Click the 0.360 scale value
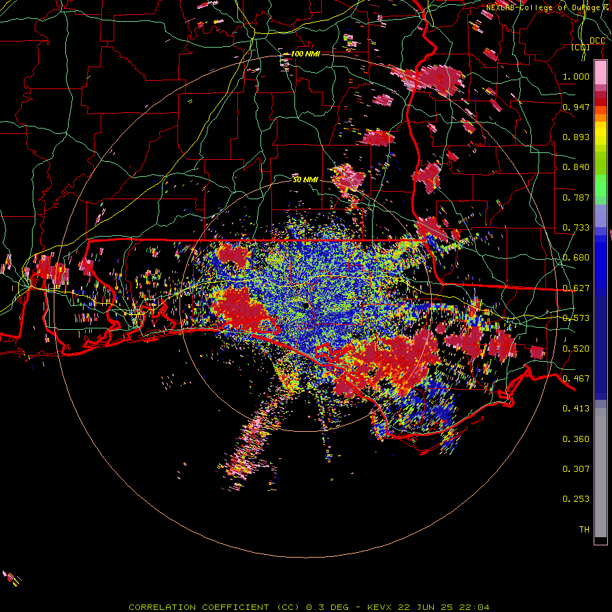Image resolution: width=612 pixels, height=612 pixels. (576, 439)
